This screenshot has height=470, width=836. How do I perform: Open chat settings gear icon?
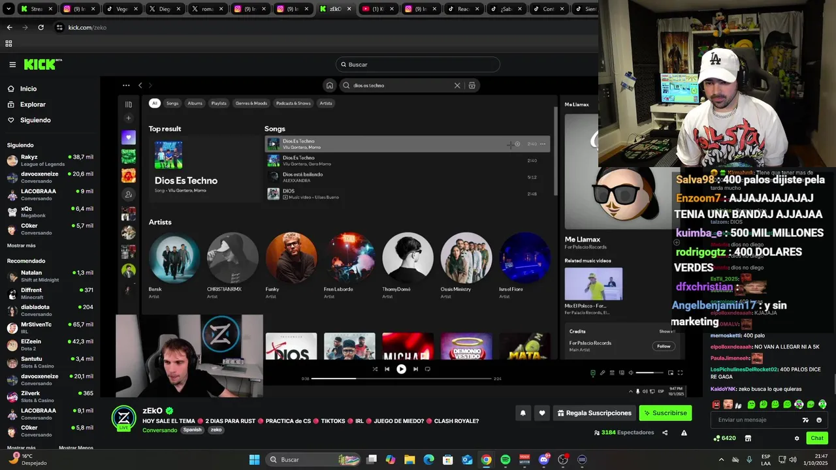tap(797, 438)
